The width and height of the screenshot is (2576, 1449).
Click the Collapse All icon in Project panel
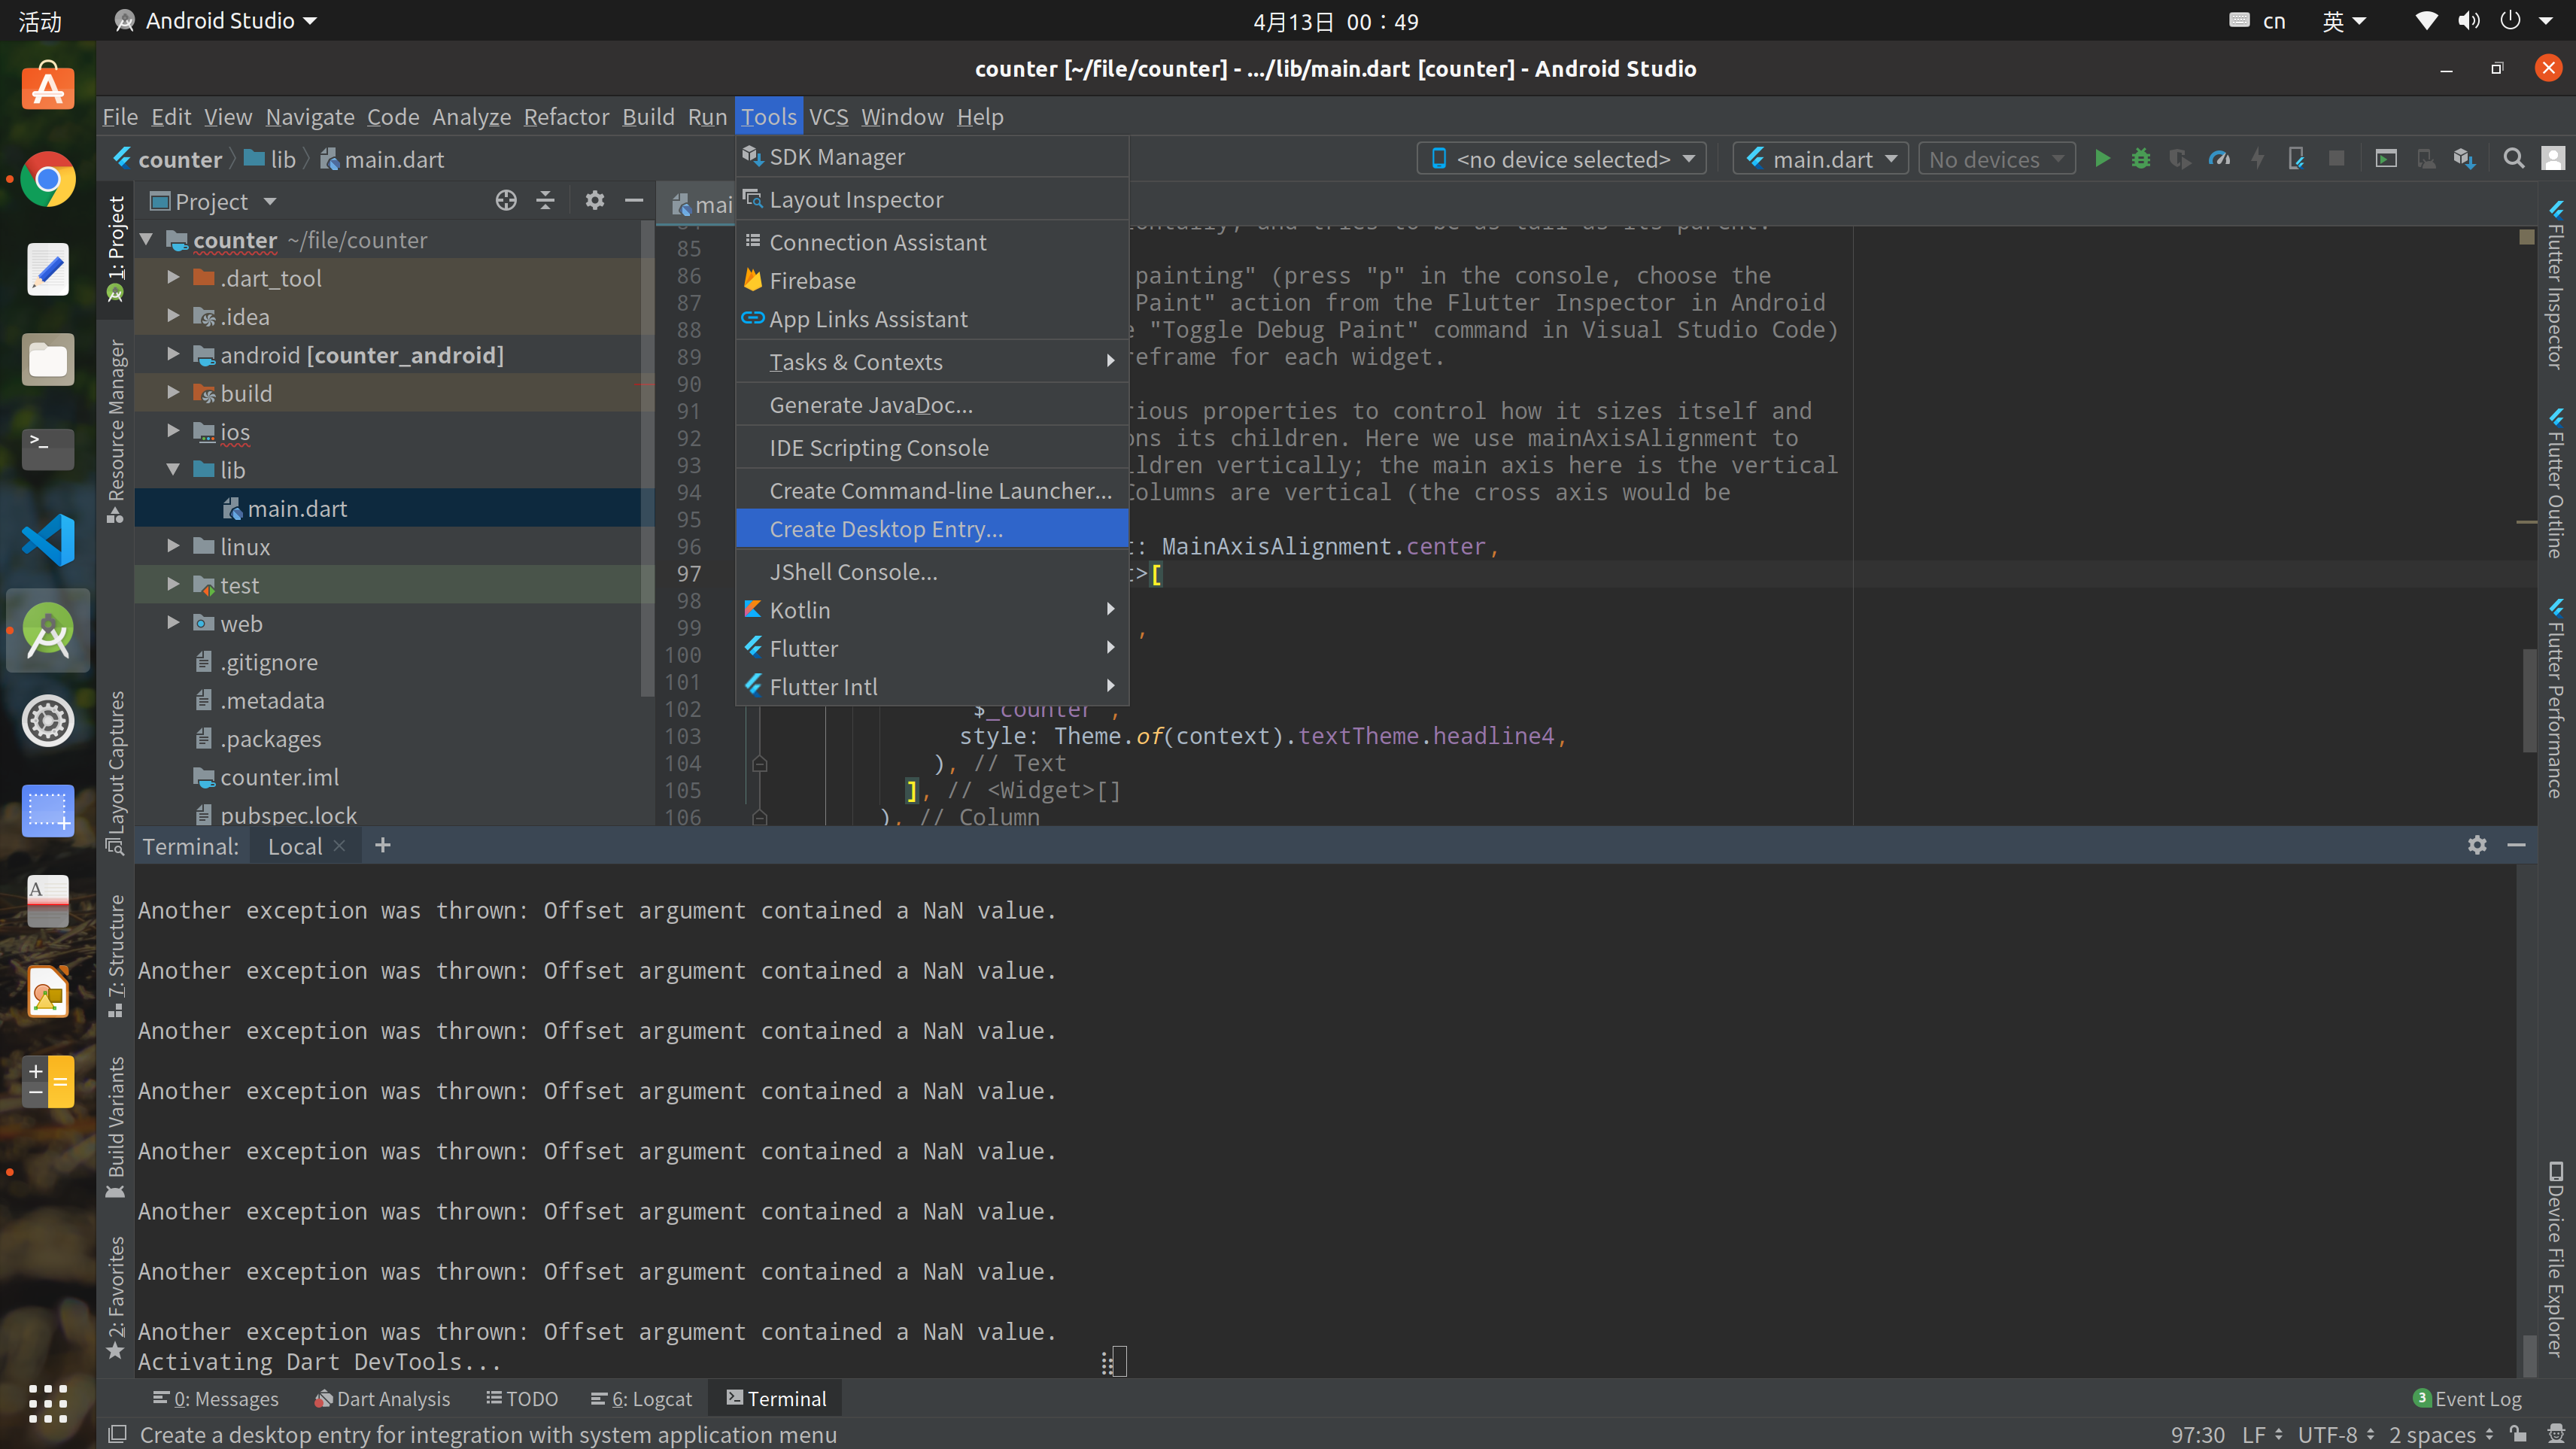pyautogui.click(x=545, y=201)
